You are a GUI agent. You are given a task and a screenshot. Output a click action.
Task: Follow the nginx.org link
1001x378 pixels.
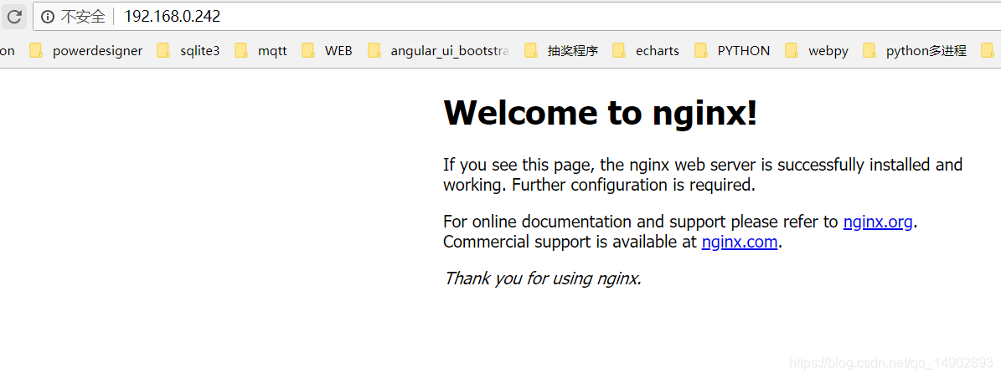(x=878, y=222)
